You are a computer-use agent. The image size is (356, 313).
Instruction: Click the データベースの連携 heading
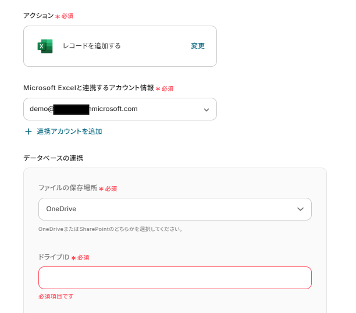click(x=53, y=158)
